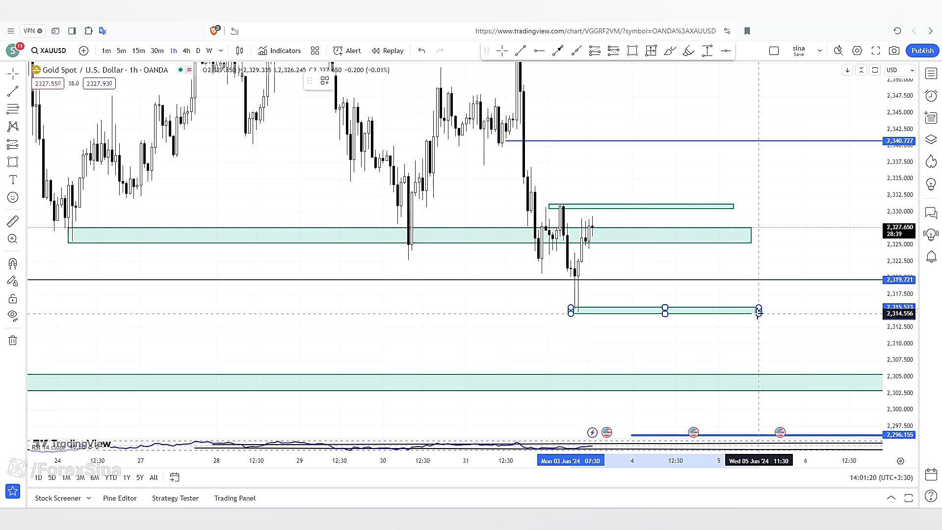Switch to the 1m timeframe
This screenshot has width=942, height=530.
tap(106, 51)
